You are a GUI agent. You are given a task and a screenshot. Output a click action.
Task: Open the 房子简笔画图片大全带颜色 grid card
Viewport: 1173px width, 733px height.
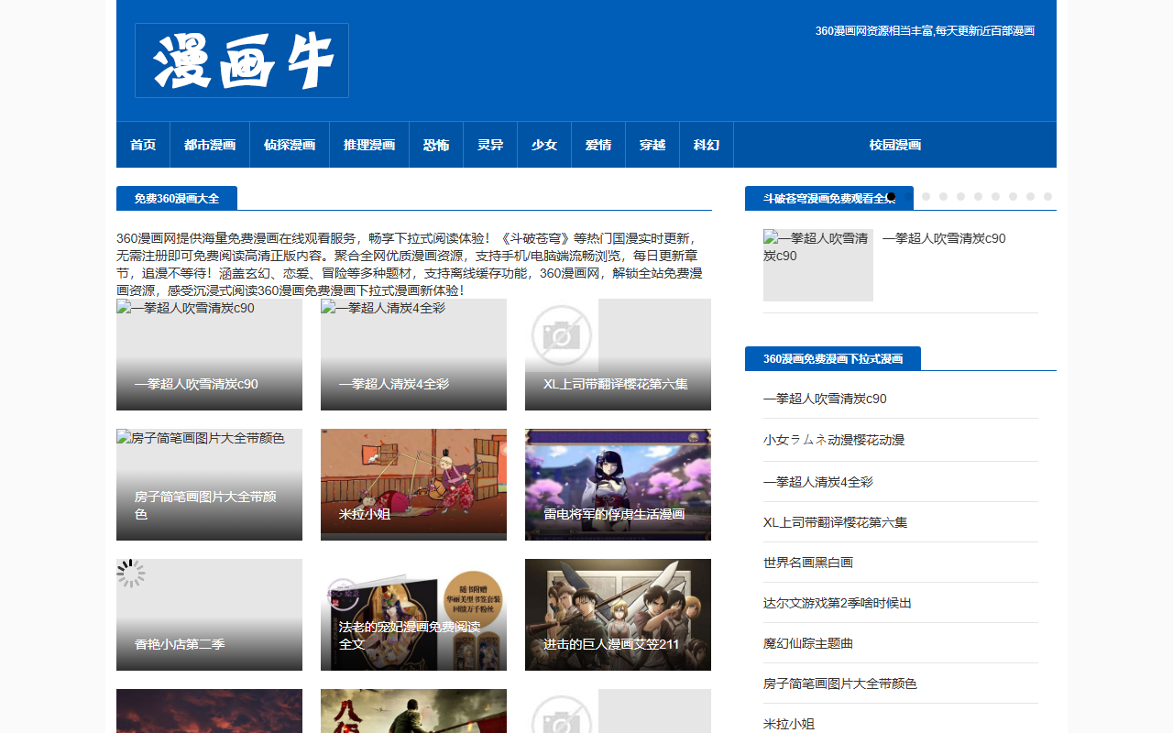tap(209, 485)
